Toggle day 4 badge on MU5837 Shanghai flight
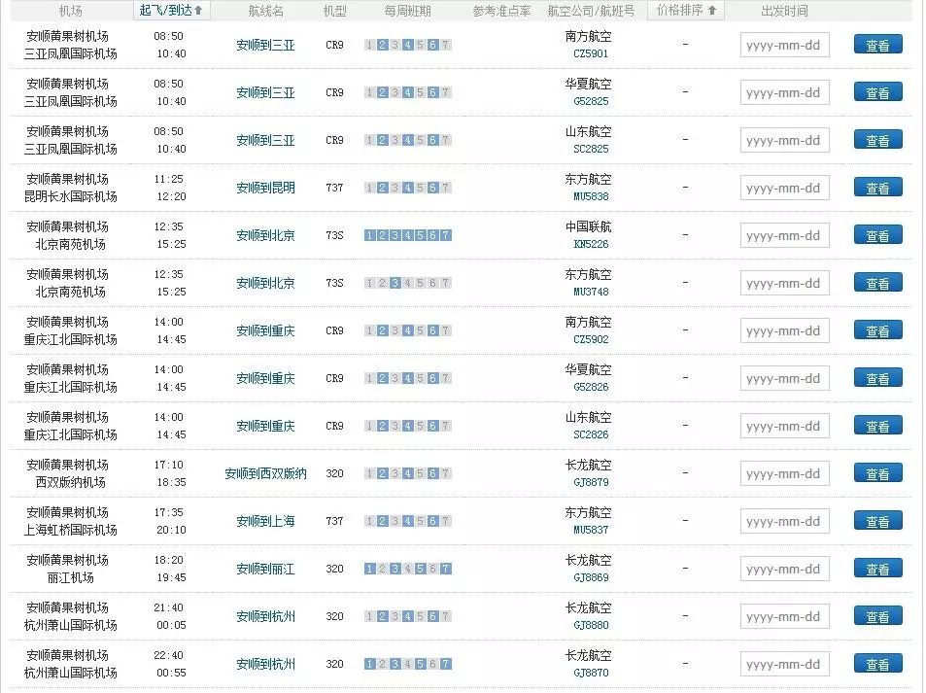Screen dimensions: 926x693 (x=406, y=520)
